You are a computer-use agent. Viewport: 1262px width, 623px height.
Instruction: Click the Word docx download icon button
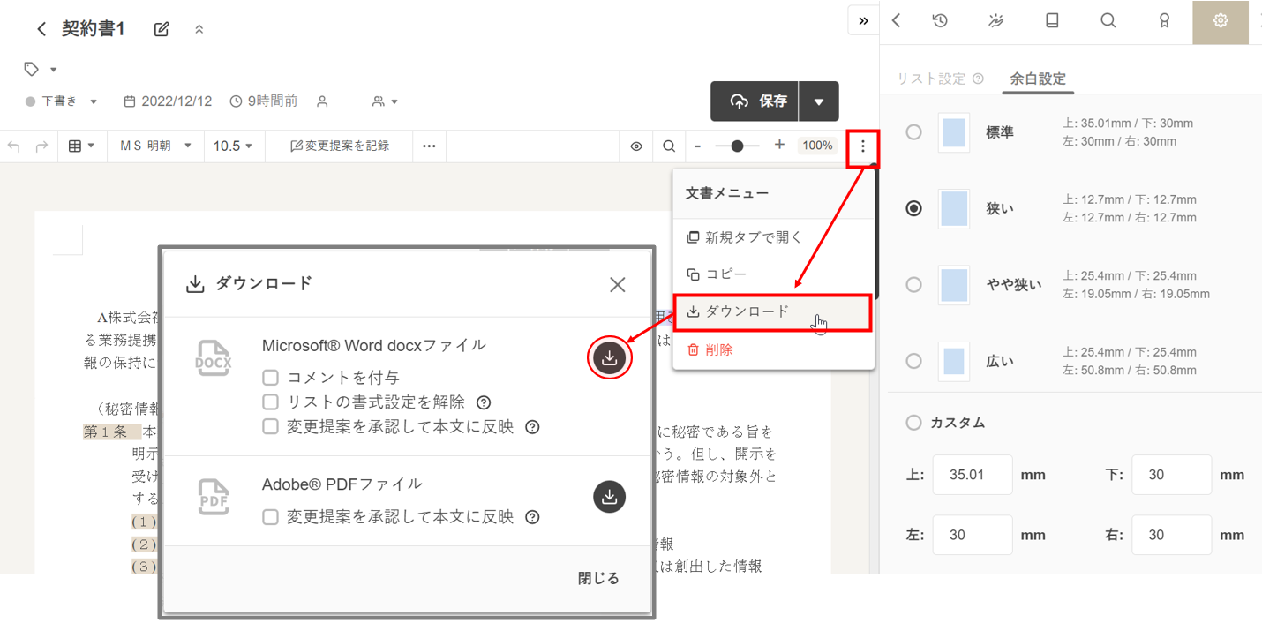[609, 357]
